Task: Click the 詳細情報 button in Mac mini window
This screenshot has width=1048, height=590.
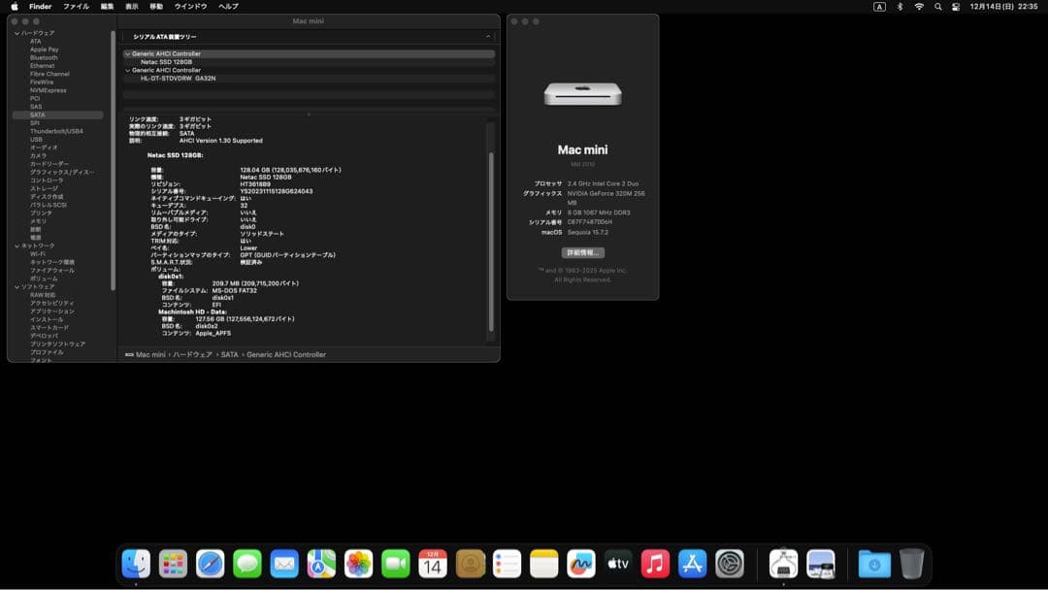Action: click(x=582, y=251)
